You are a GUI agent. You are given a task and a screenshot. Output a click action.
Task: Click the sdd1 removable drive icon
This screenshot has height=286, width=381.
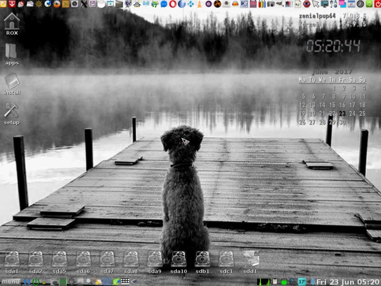click(250, 259)
